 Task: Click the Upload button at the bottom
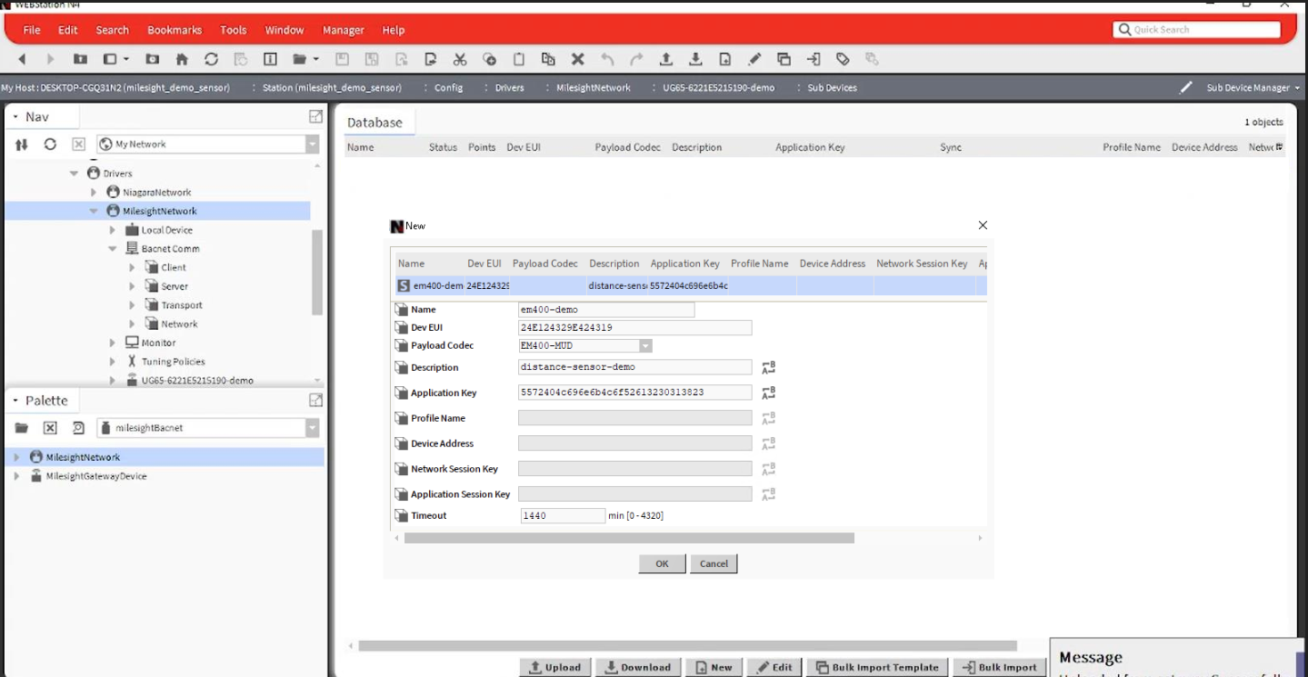click(x=555, y=667)
